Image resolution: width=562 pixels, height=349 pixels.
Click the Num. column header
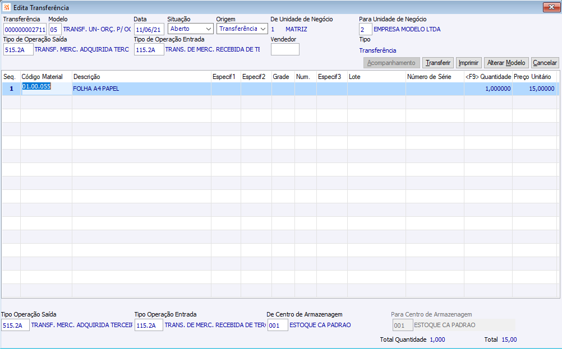click(305, 77)
